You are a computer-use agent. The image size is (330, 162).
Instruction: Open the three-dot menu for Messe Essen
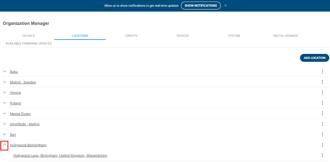322,114
